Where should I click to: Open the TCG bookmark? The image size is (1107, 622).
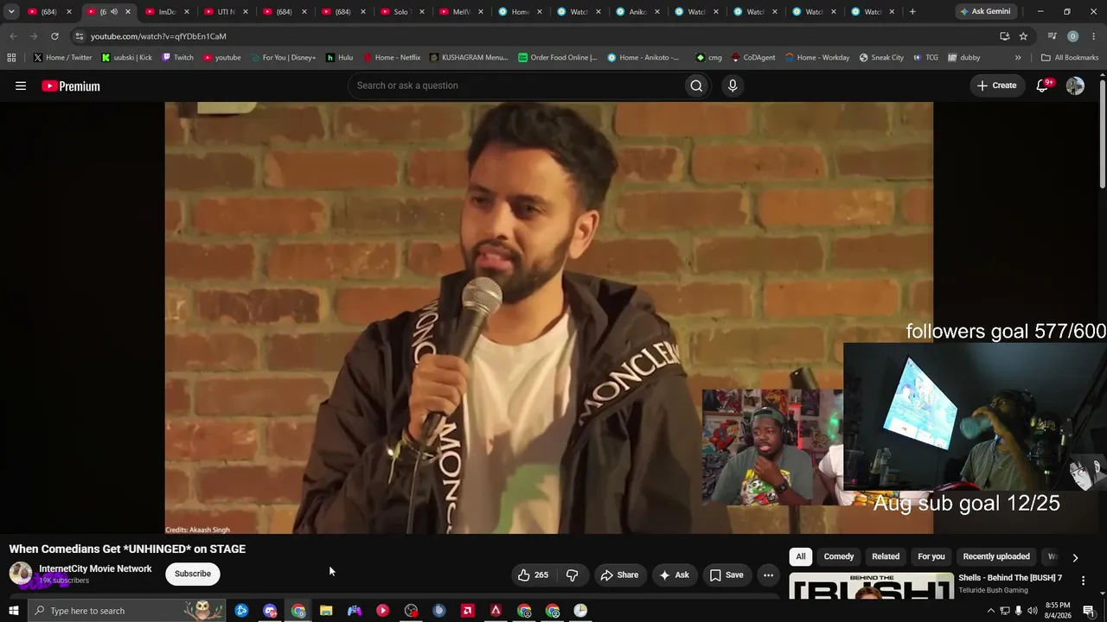pos(925,58)
